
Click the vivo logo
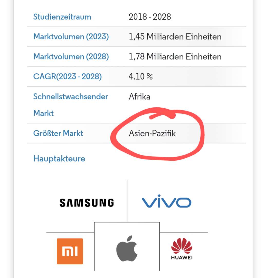[166, 202]
